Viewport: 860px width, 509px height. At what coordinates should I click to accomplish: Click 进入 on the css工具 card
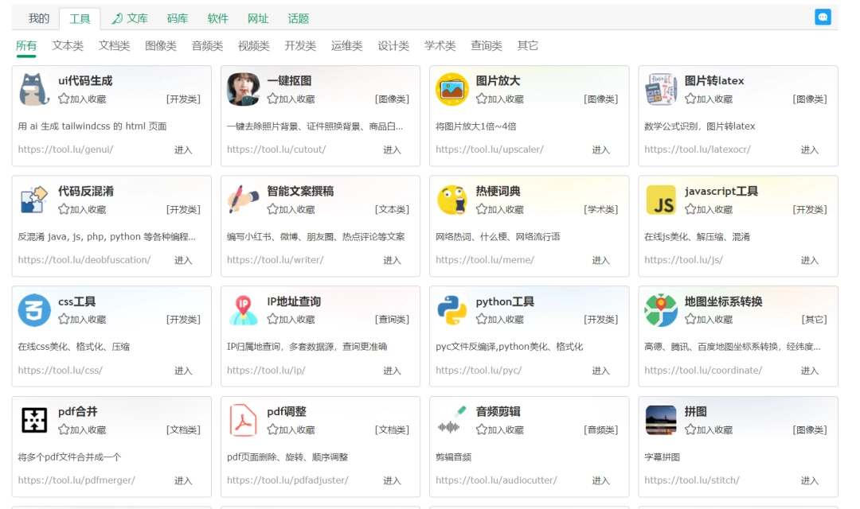pos(183,371)
